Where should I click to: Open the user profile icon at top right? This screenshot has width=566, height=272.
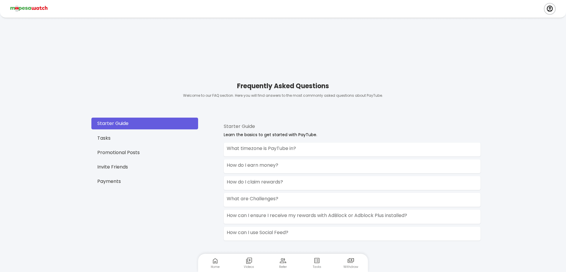pos(549,9)
